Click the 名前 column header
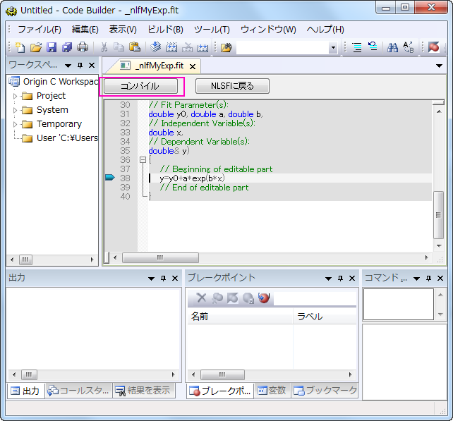Image resolution: width=453 pixels, height=421 pixels. coord(240,317)
